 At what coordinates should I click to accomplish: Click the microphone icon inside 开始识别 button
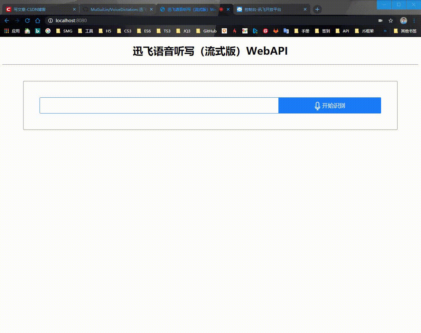(x=317, y=105)
